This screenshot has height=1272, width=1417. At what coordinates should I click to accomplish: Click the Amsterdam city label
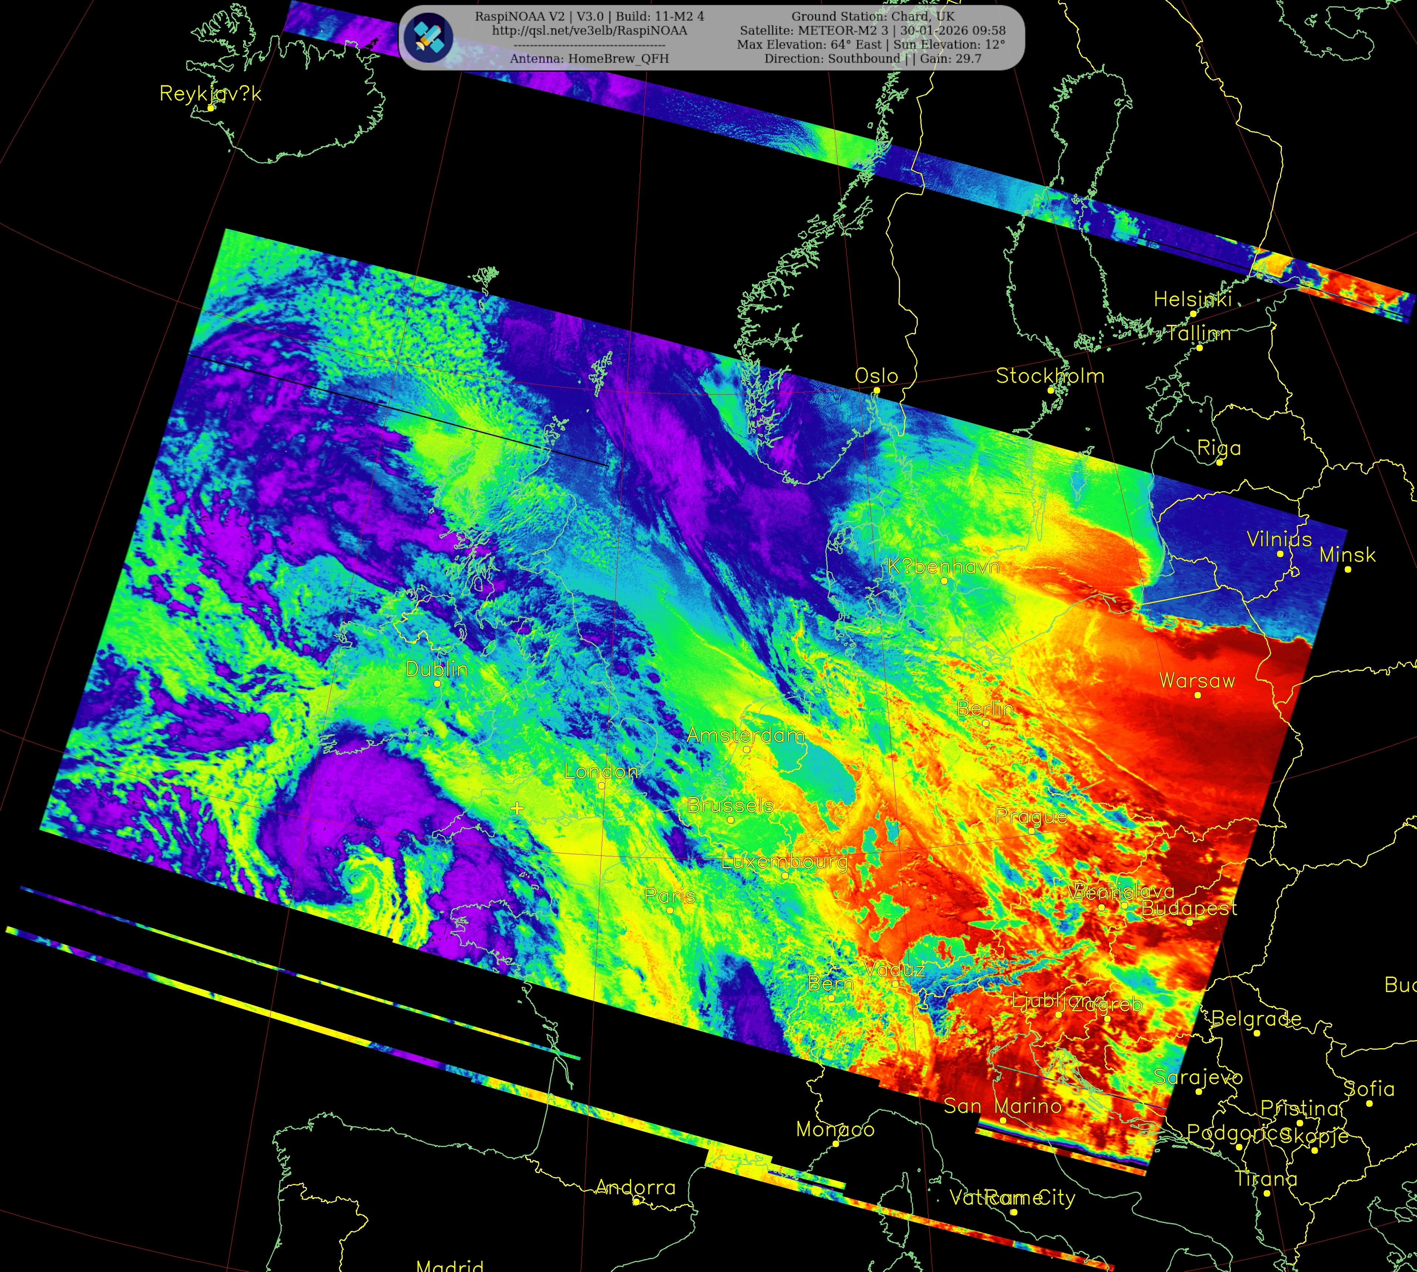(x=746, y=735)
